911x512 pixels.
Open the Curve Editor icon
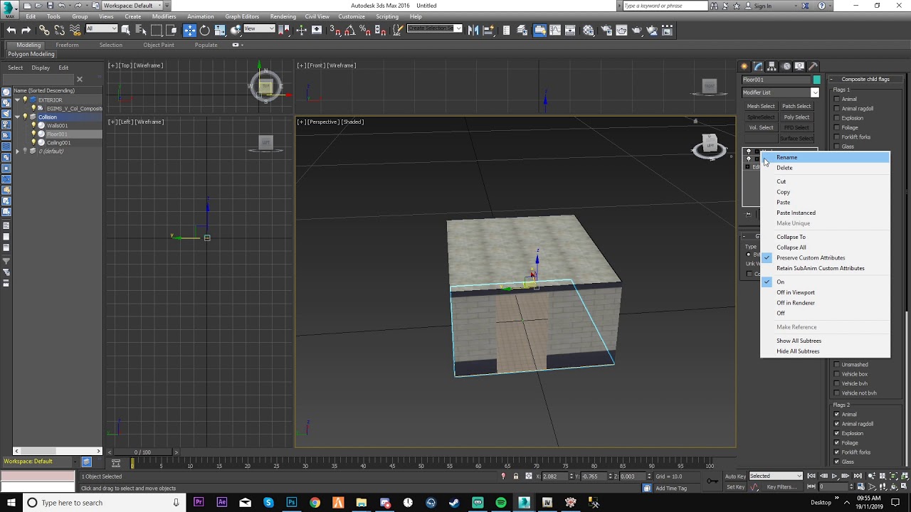coord(556,30)
